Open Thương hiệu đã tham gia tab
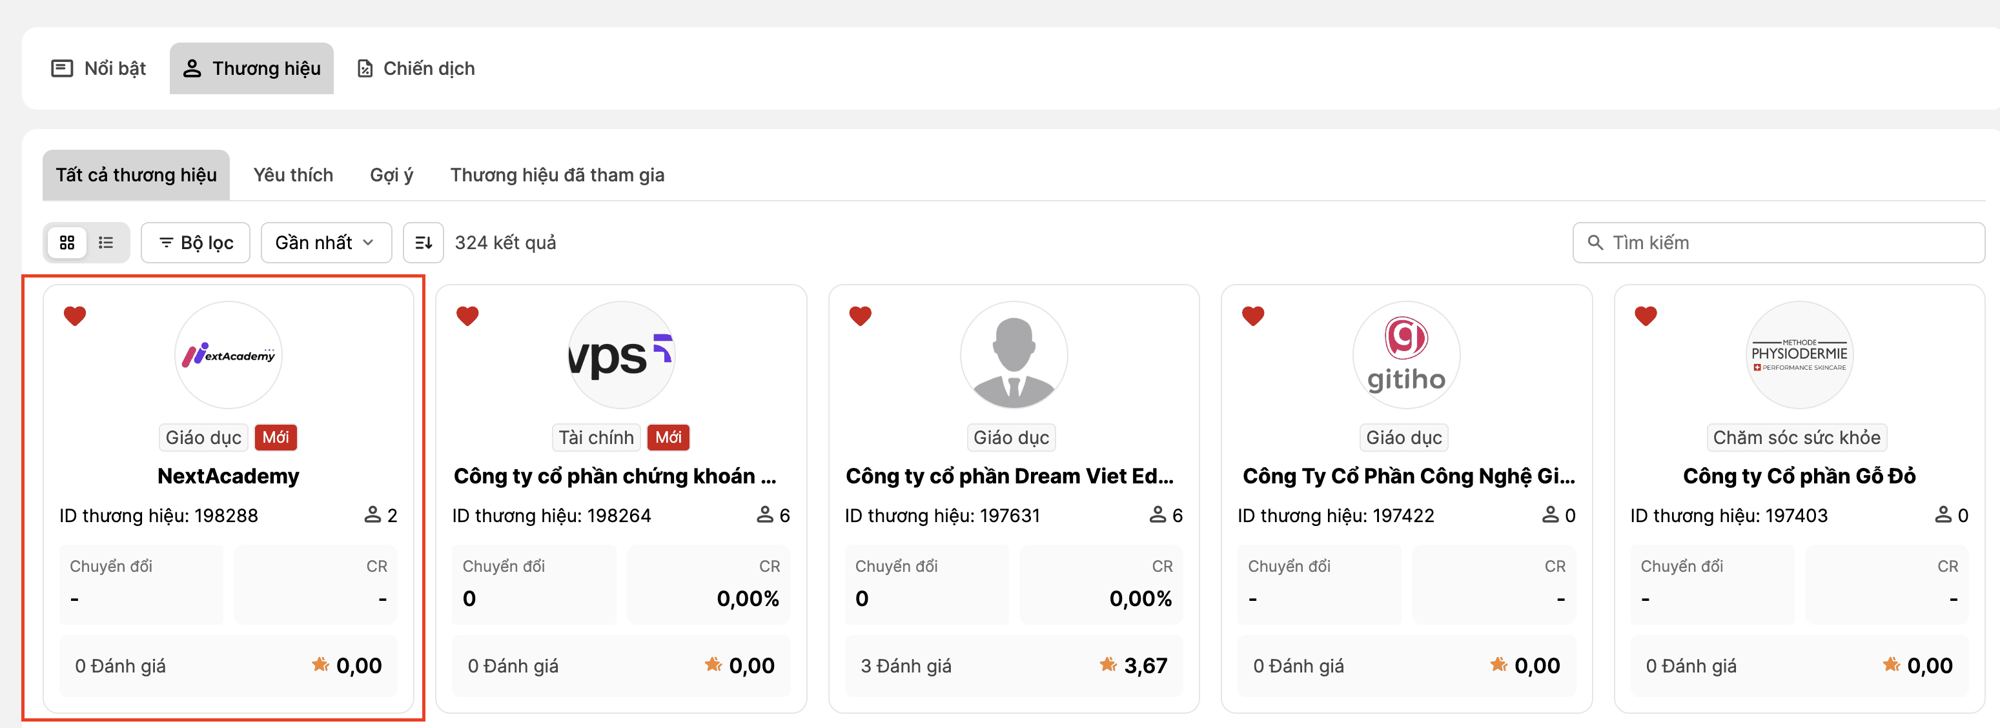Image resolution: width=2000 pixels, height=728 pixels. coord(556,176)
